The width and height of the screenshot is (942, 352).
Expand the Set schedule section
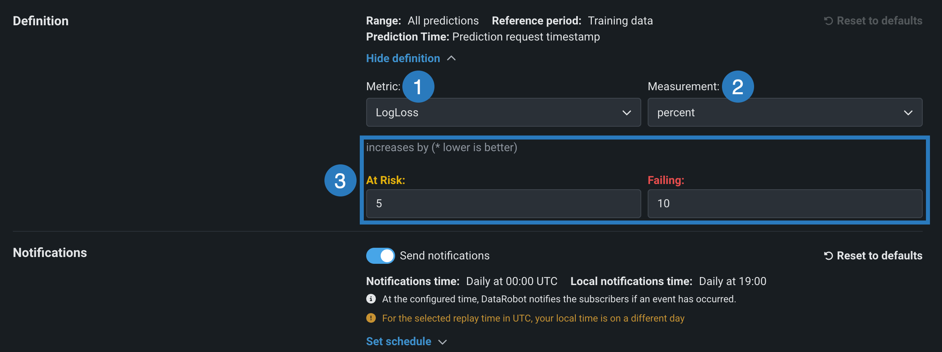pos(399,342)
